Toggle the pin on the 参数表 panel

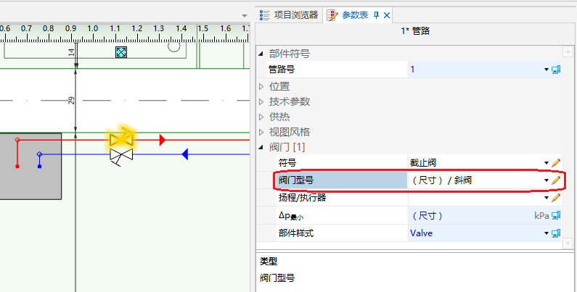[376, 14]
